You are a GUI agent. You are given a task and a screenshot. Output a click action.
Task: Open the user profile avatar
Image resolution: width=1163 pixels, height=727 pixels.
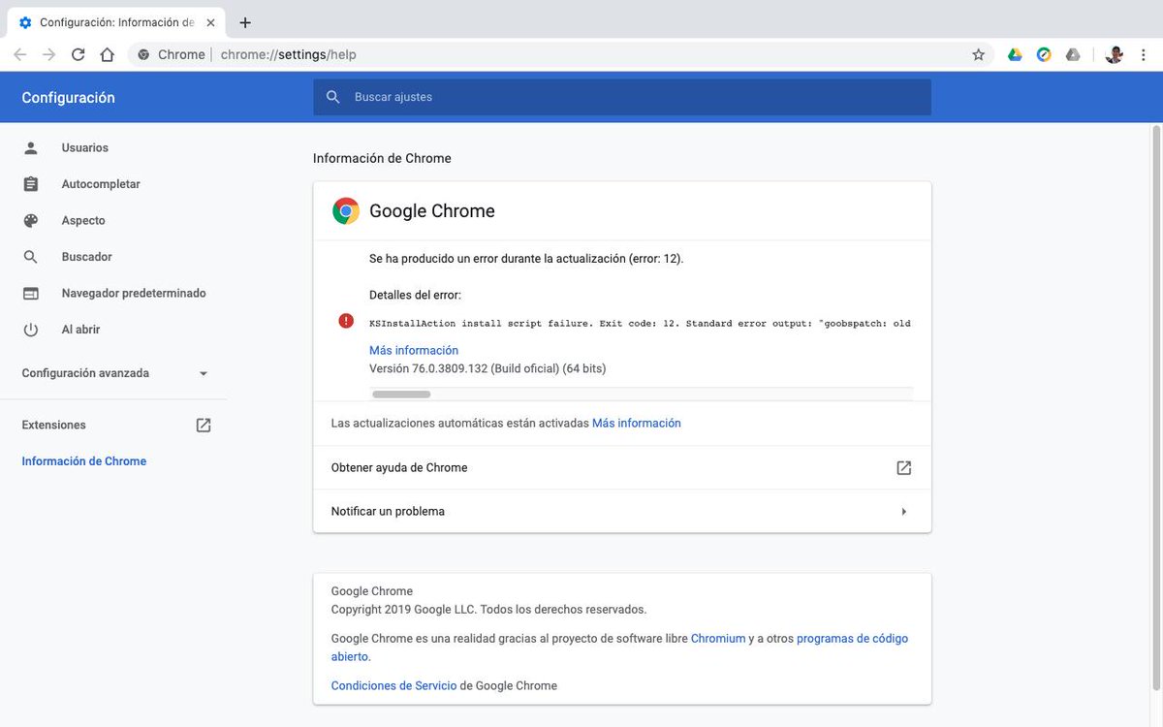tap(1114, 54)
